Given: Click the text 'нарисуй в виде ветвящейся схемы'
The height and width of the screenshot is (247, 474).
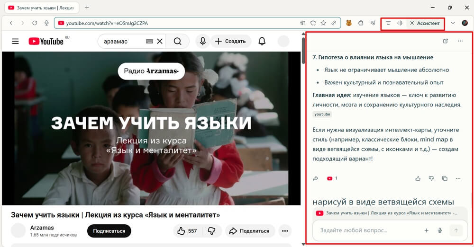Looking at the screenshot, I should 383,202.
